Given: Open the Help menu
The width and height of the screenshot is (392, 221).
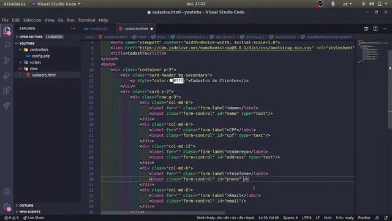Looking at the screenshot, I should (103, 20).
